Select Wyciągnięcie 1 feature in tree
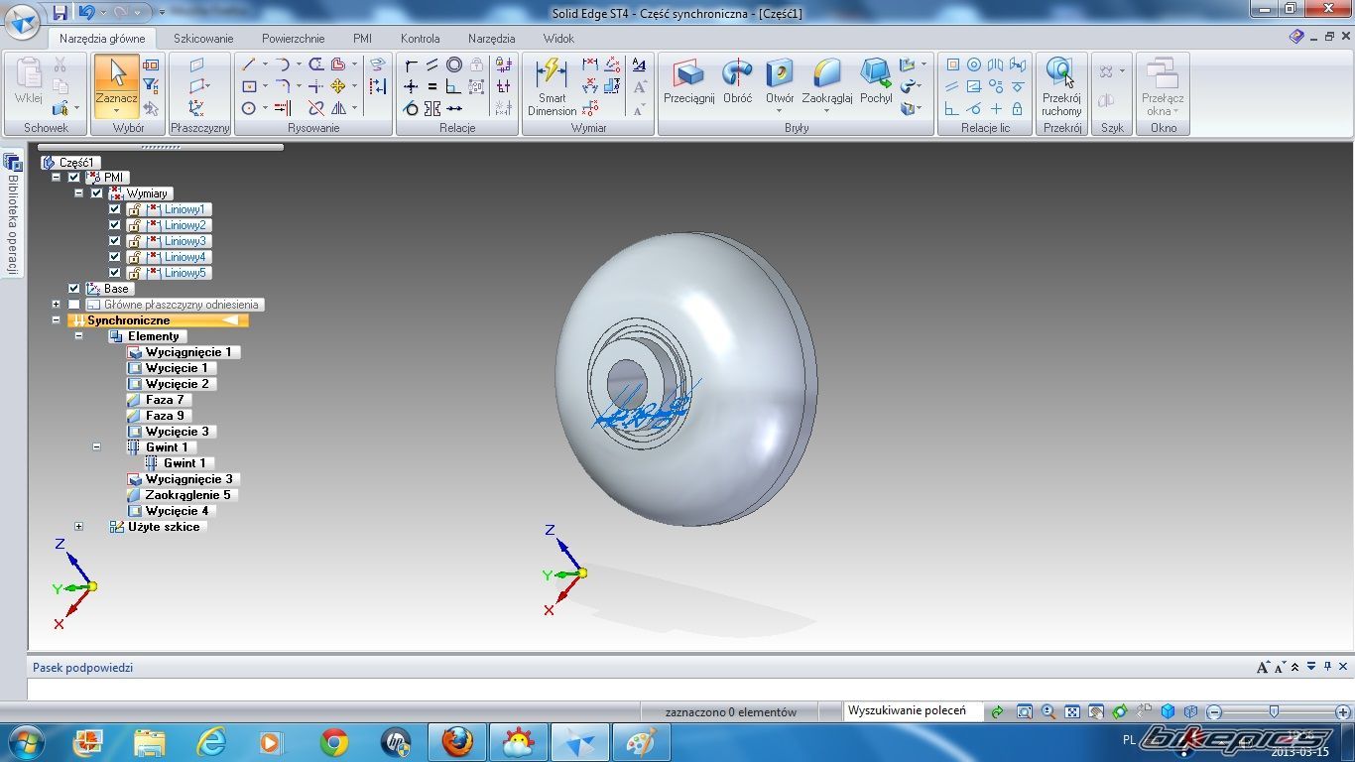The image size is (1355, 762). click(x=187, y=352)
